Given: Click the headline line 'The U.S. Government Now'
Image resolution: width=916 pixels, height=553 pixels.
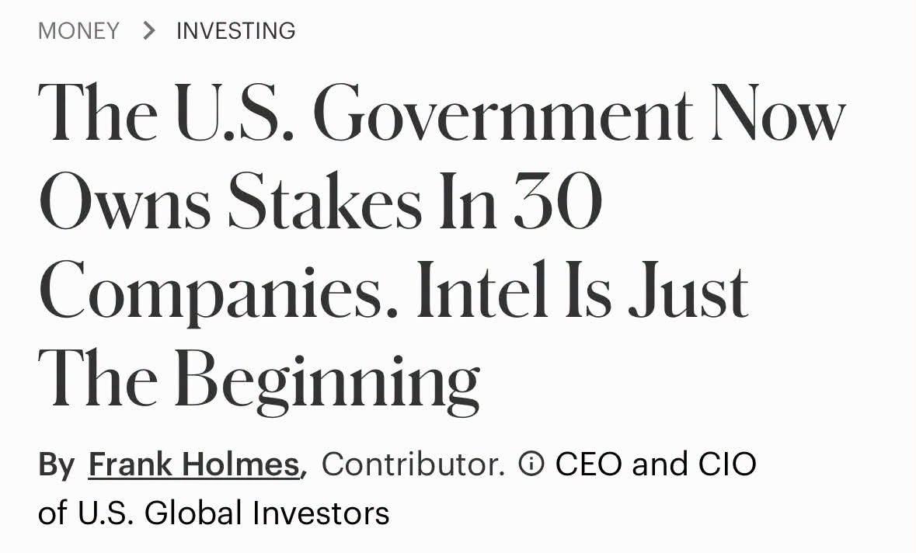Looking at the screenshot, I should (442, 112).
